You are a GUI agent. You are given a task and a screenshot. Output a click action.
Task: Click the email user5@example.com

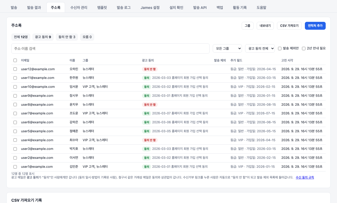pyautogui.click(x=37, y=131)
